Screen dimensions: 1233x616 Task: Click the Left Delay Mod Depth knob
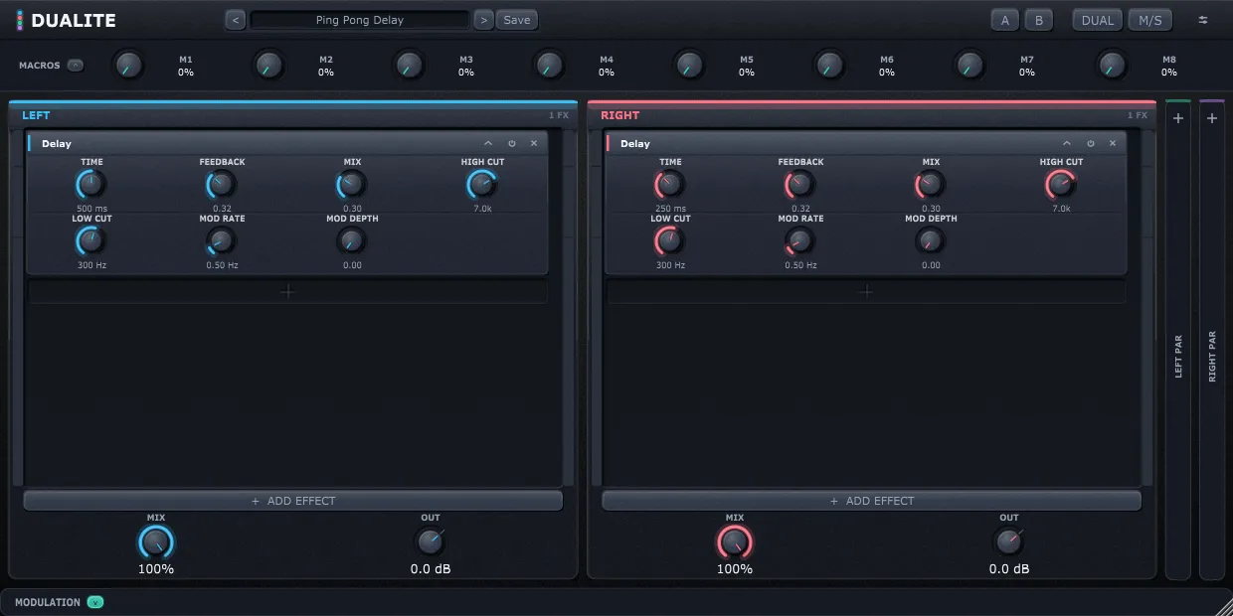[x=352, y=240]
